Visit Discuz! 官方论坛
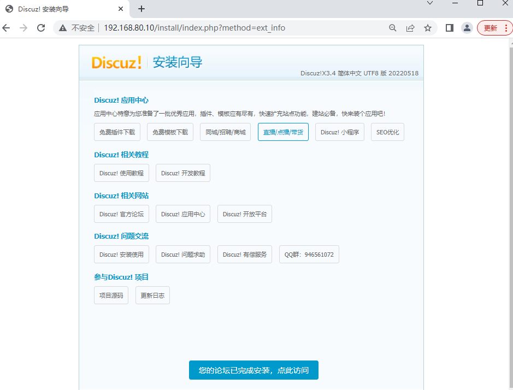The image size is (513, 390). point(121,214)
